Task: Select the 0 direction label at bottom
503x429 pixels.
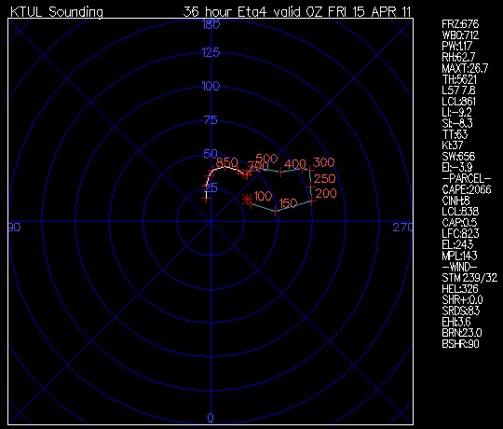Action: click(211, 418)
